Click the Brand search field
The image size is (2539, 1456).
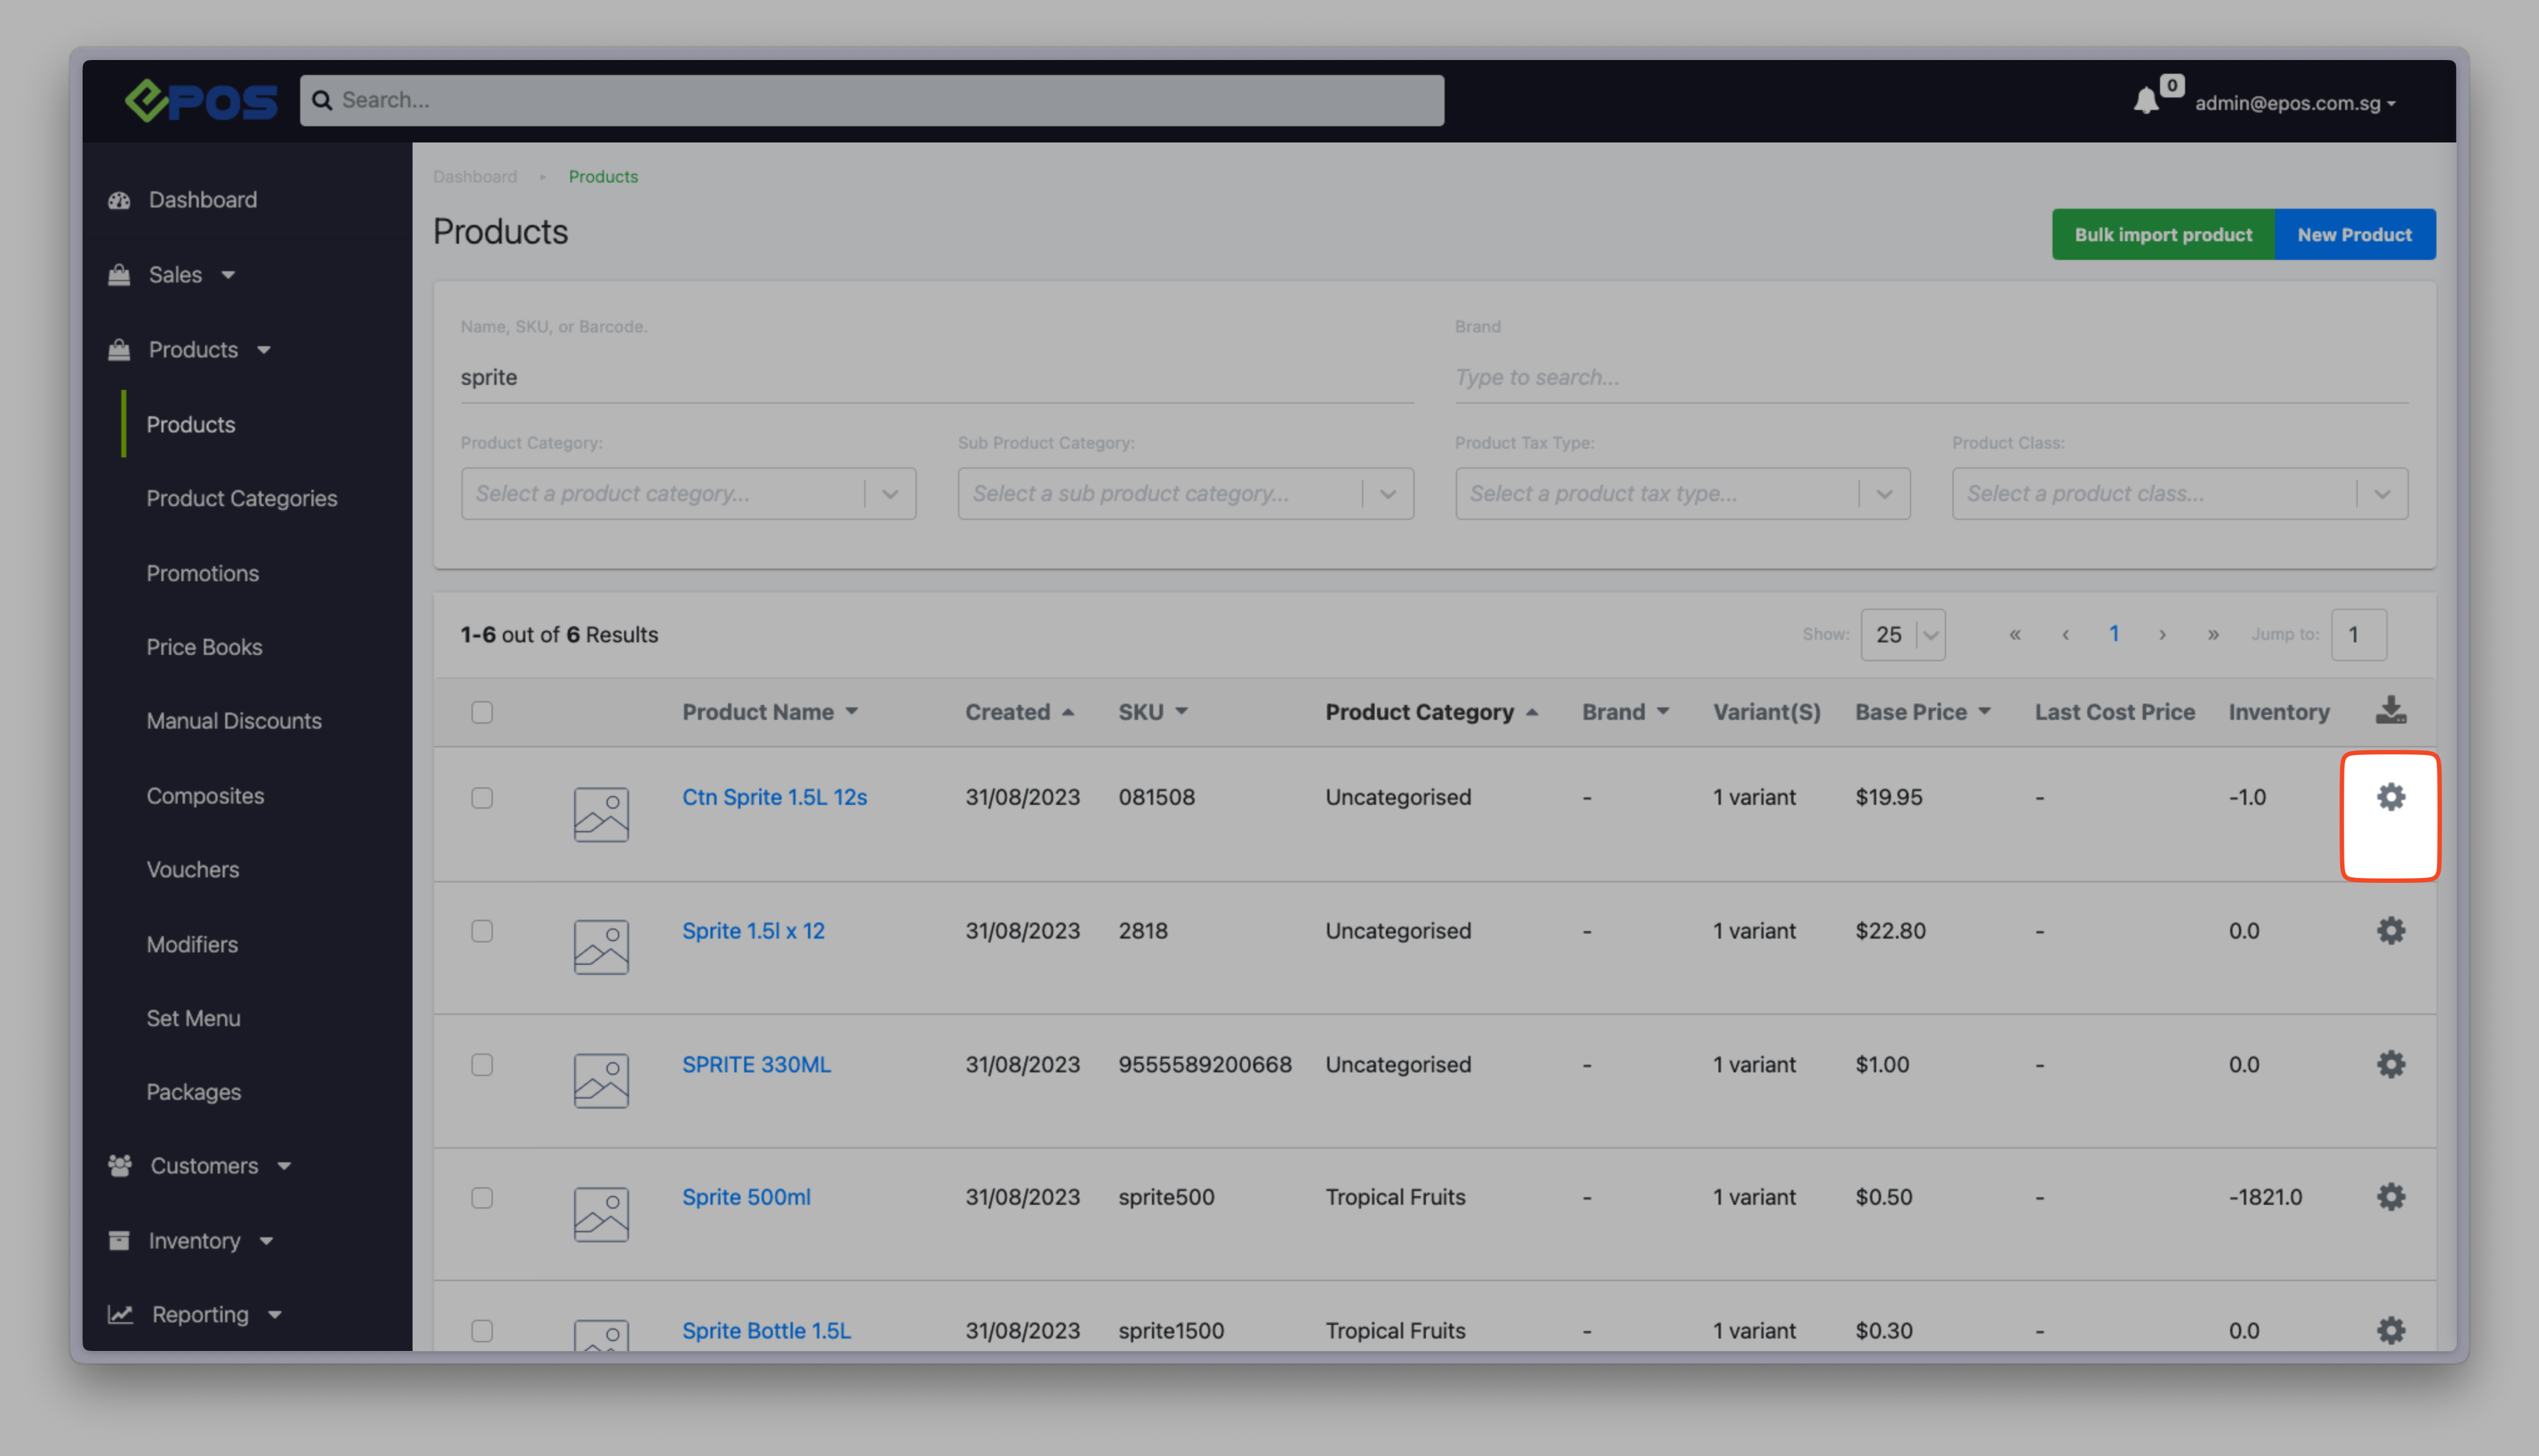pyautogui.click(x=1932, y=378)
